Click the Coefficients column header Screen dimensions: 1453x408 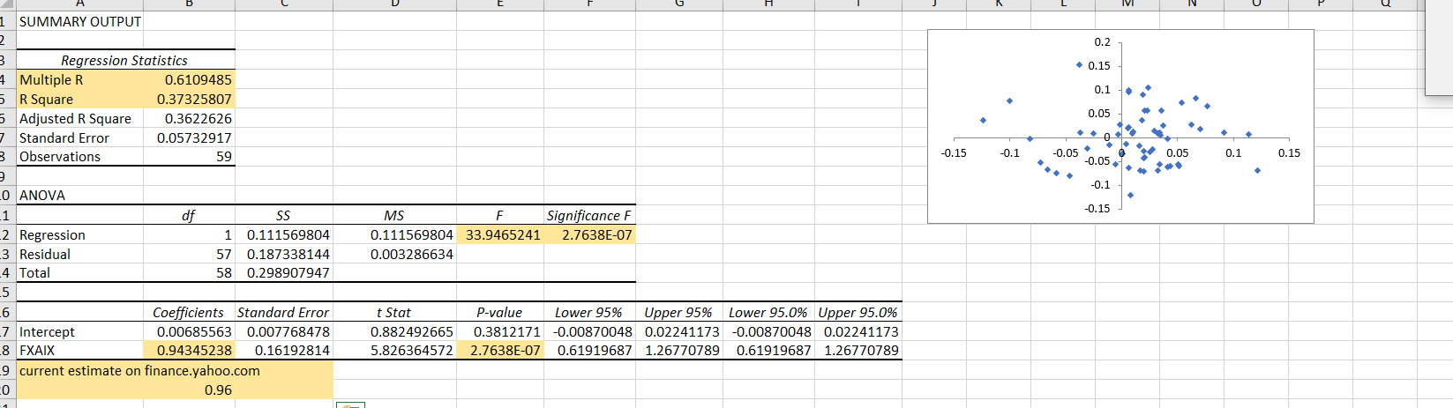coord(190,312)
